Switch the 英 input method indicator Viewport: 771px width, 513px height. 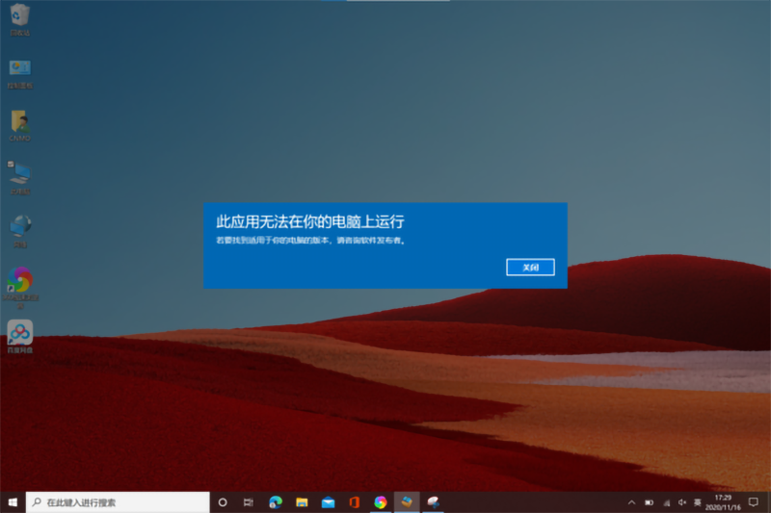click(x=697, y=502)
